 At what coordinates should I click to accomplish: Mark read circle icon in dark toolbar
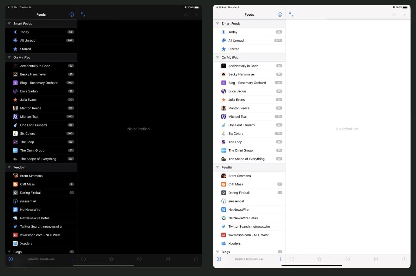pyautogui.click(x=84, y=259)
